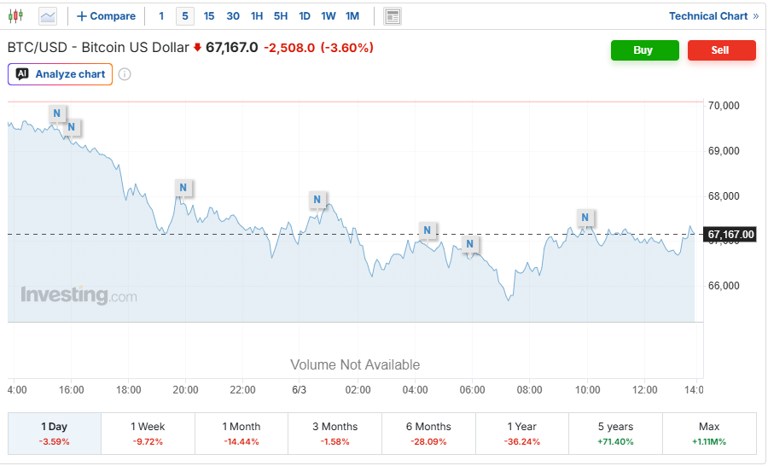Image resolution: width=768 pixels, height=466 pixels.
Task: Click the 67,167.00 current price label
Action: pyautogui.click(x=730, y=235)
